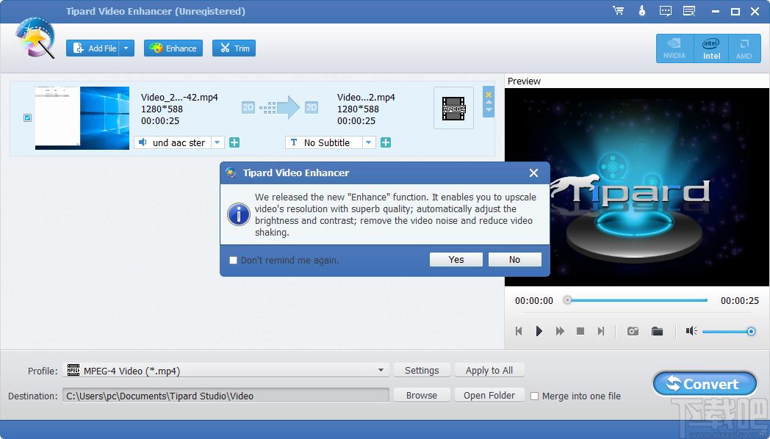
Task: Remove the file with the X icon
Action: [489, 94]
